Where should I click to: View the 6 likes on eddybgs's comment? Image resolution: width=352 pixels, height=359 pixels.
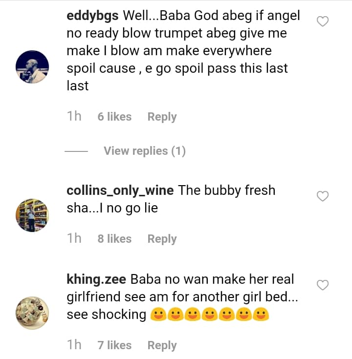114,117
